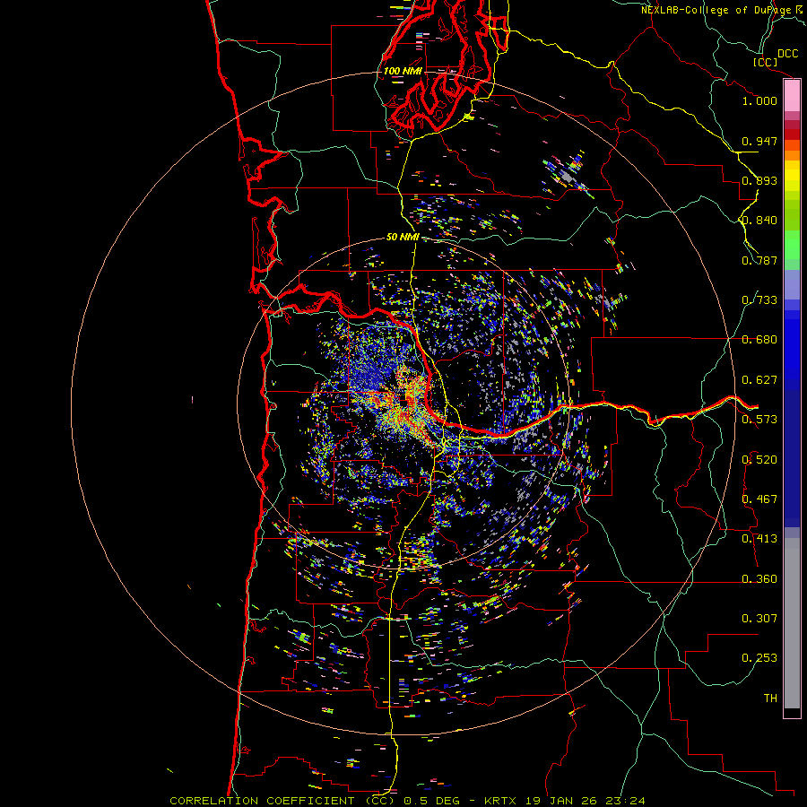Click the 0.307 scale value
807x807 pixels.
(759, 619)
